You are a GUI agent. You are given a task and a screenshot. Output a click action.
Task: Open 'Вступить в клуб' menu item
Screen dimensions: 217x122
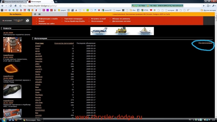98,19
